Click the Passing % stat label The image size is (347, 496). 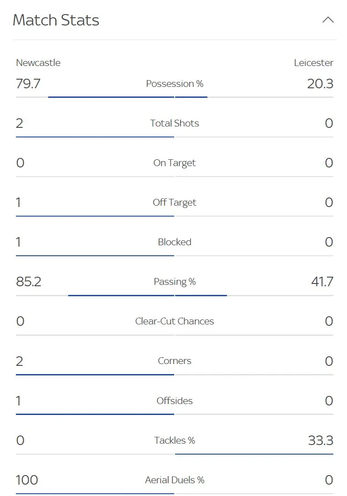coord(175,282)
